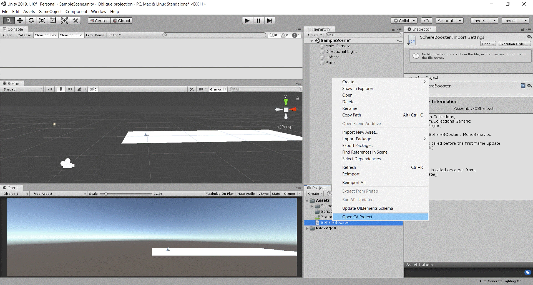Select the custom editor tools icon

coord(76,20)
